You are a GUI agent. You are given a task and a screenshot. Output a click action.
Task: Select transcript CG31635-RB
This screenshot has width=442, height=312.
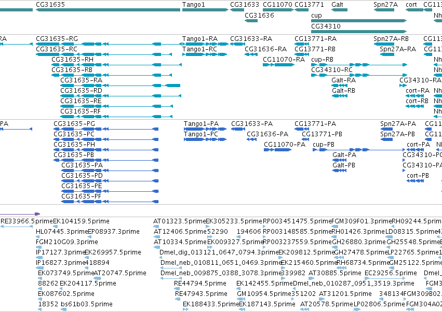click(72, 70)
